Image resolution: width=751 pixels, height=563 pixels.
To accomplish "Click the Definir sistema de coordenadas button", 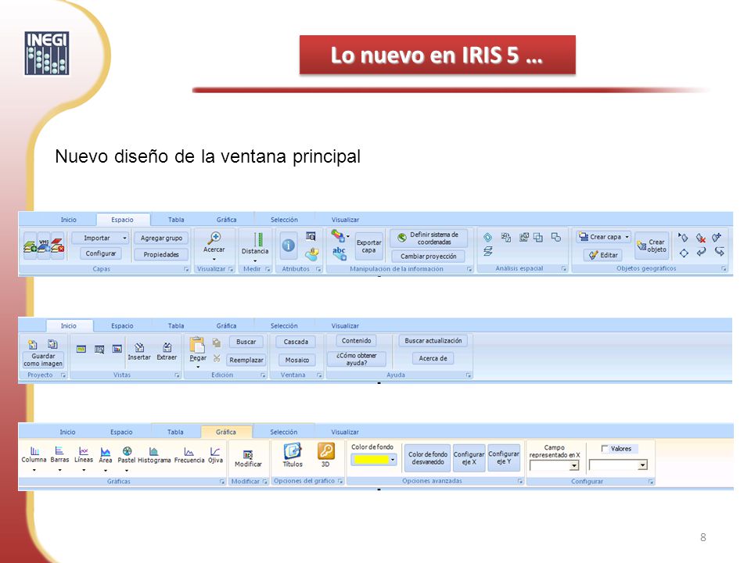I will point(429,238).
